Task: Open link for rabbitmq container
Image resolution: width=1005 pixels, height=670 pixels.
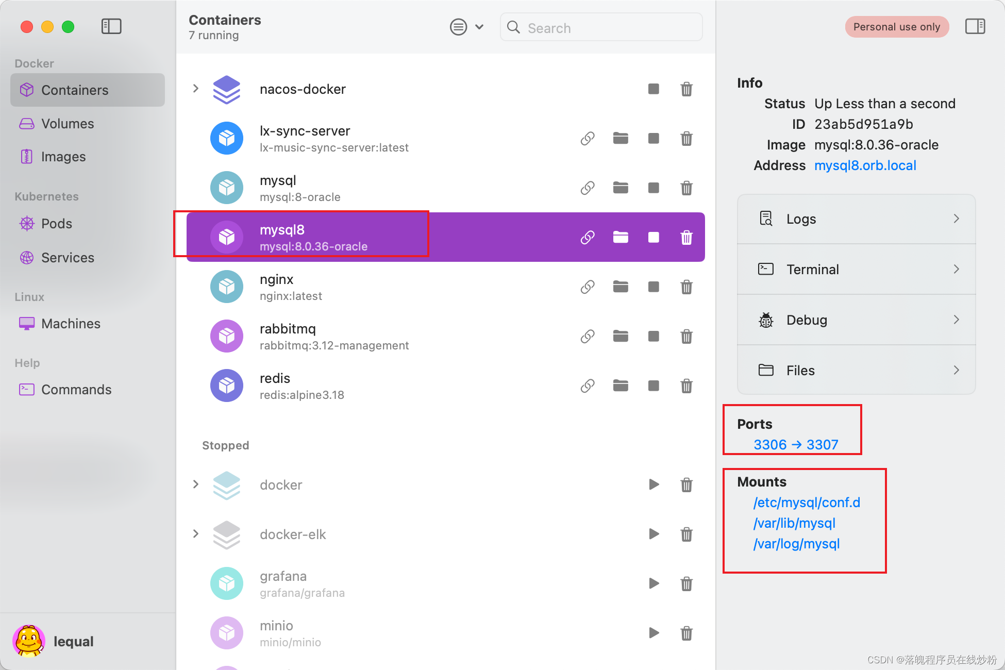Action: click(x=588, y=337)
